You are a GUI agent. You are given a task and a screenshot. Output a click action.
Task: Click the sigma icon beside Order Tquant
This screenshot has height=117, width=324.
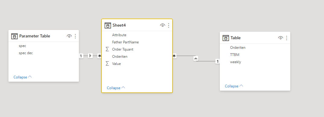(x=107, y=49)
